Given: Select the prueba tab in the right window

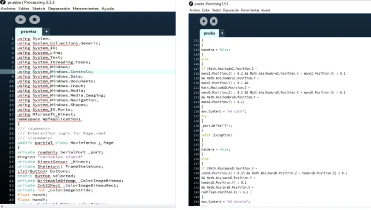Looking at the screenshot, I should click(210, 33).
